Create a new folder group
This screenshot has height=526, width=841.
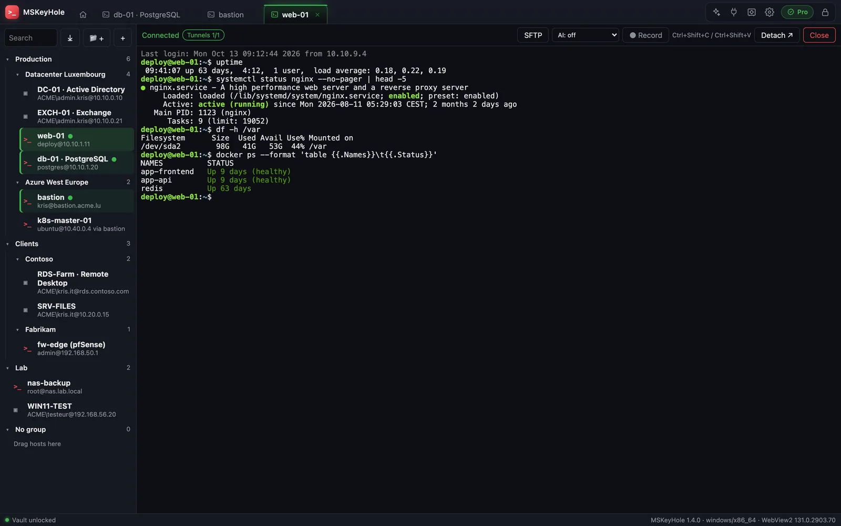click(x=97, y=38)
